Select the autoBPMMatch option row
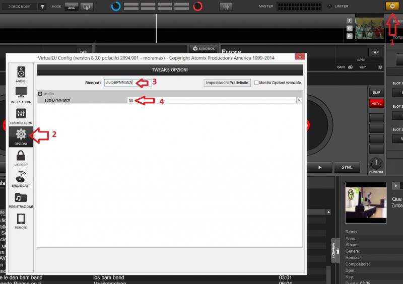This screenshot has width=403, height=284. [x=170, y=100]
